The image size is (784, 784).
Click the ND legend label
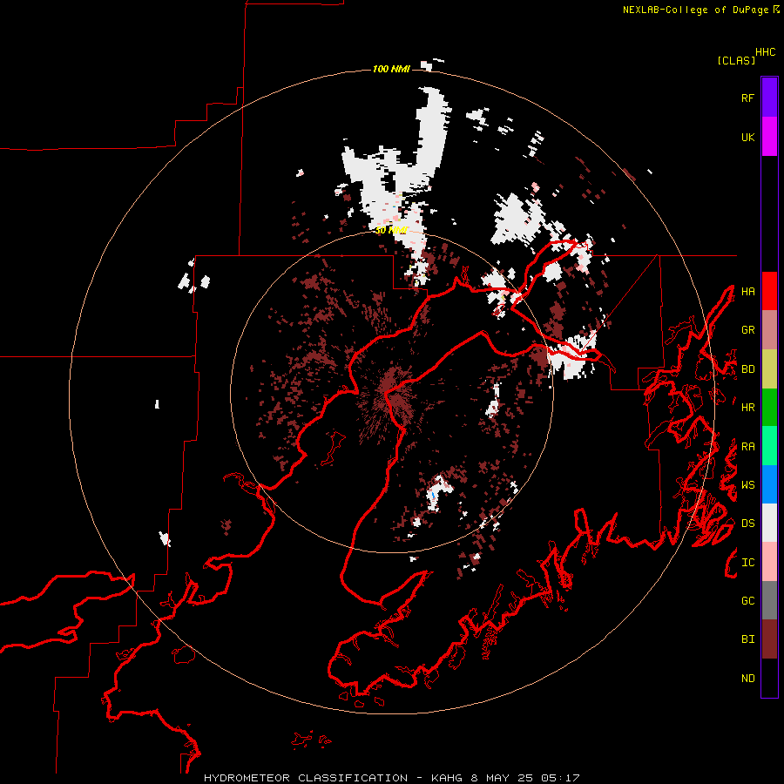click(x=747, y=679)
